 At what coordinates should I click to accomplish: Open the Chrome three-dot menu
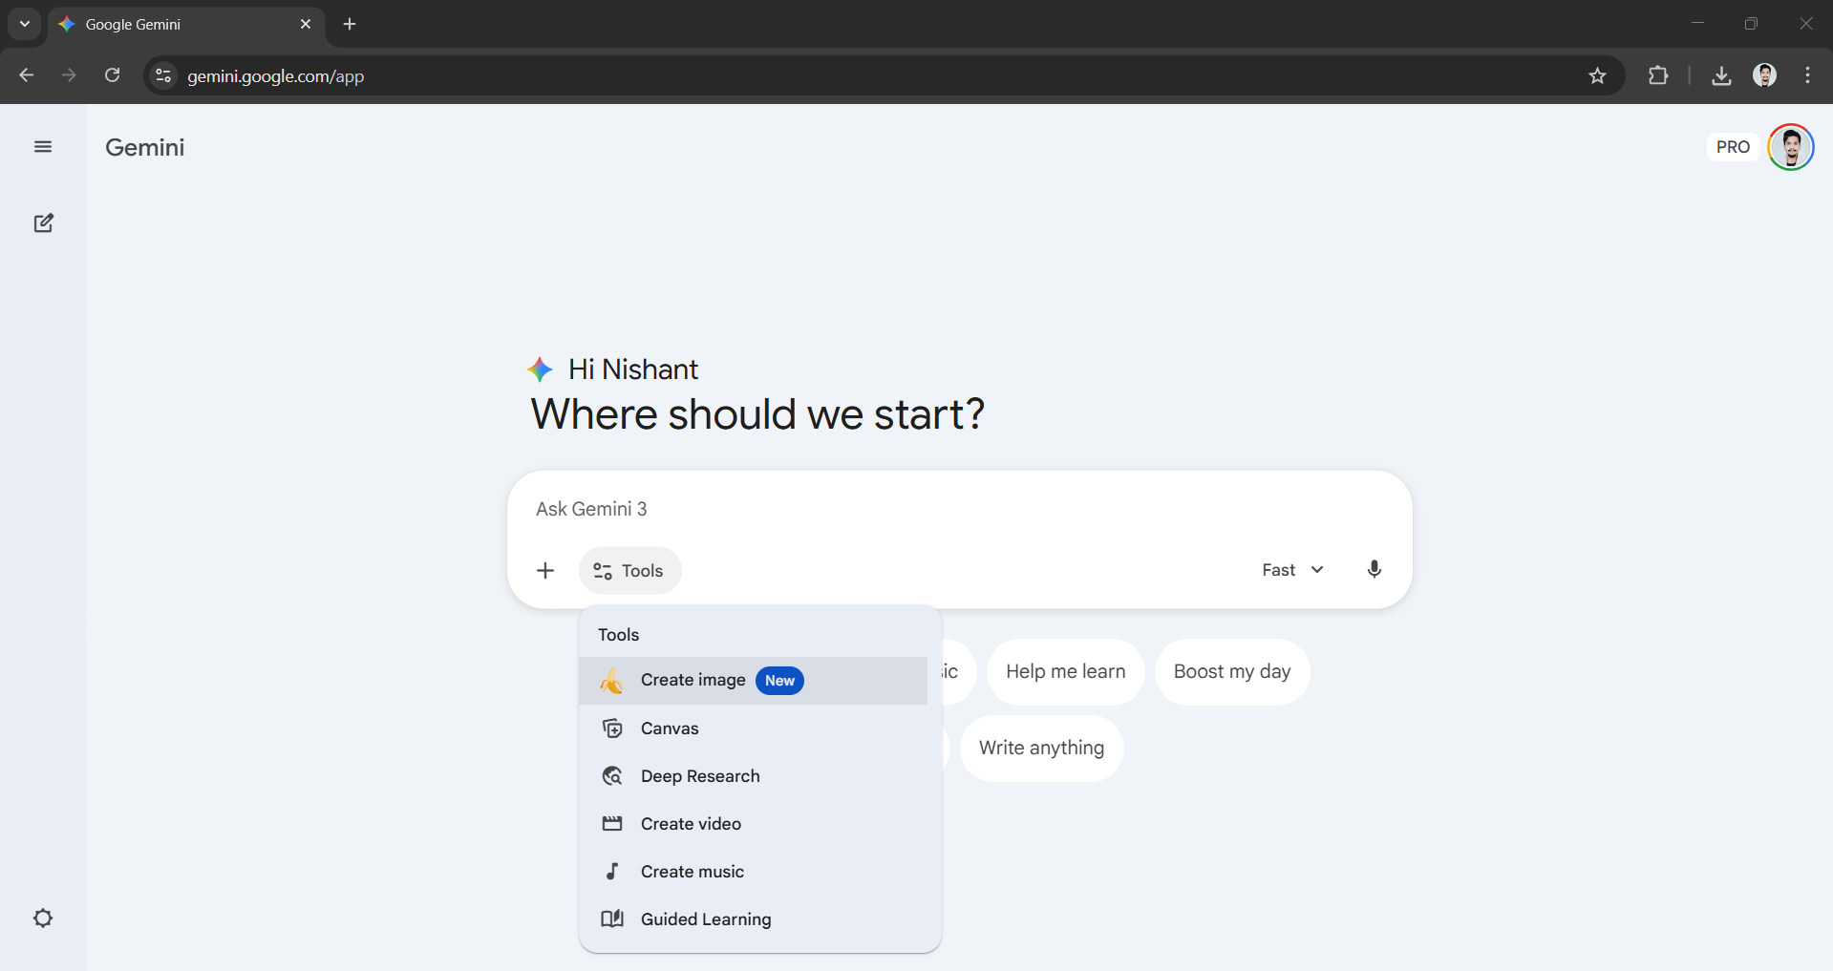pos(1807,75)
